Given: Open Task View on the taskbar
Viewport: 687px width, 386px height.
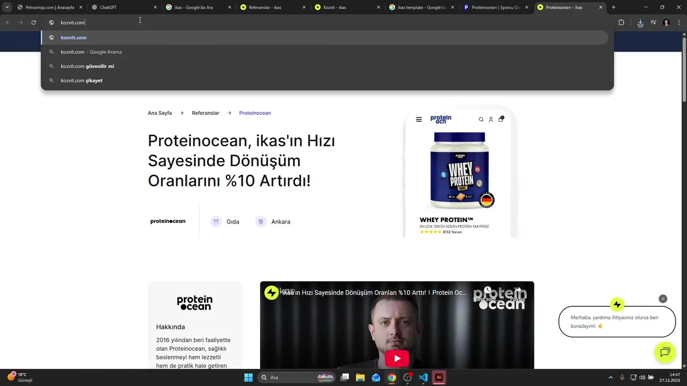Looking at the screenshot, I should (x=345, y=377).
